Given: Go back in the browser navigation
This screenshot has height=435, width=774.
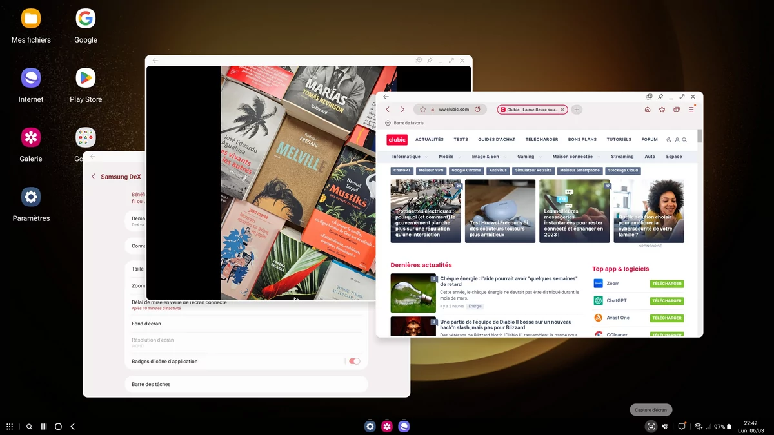Looking at the screenshot, I should click(x=388, y=110).
